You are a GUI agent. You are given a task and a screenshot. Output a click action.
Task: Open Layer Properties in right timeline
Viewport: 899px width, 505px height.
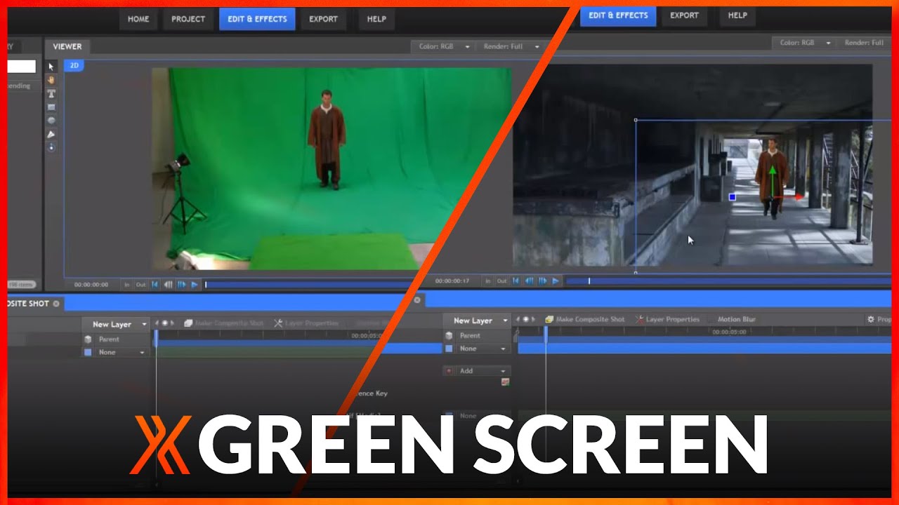(x=667, y=319)
